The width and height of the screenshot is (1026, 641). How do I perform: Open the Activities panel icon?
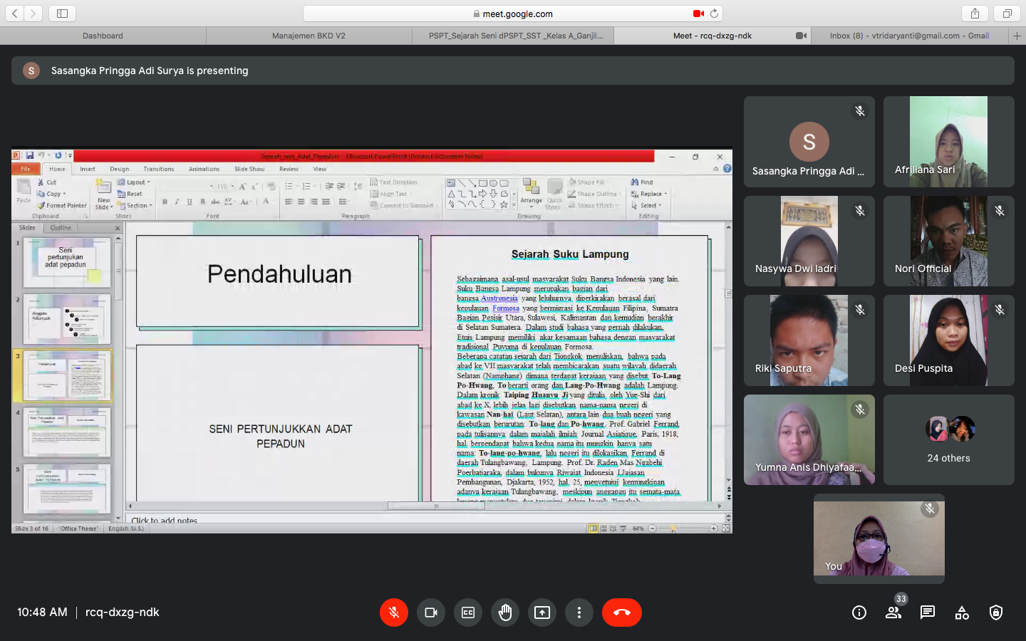point(962,613)
